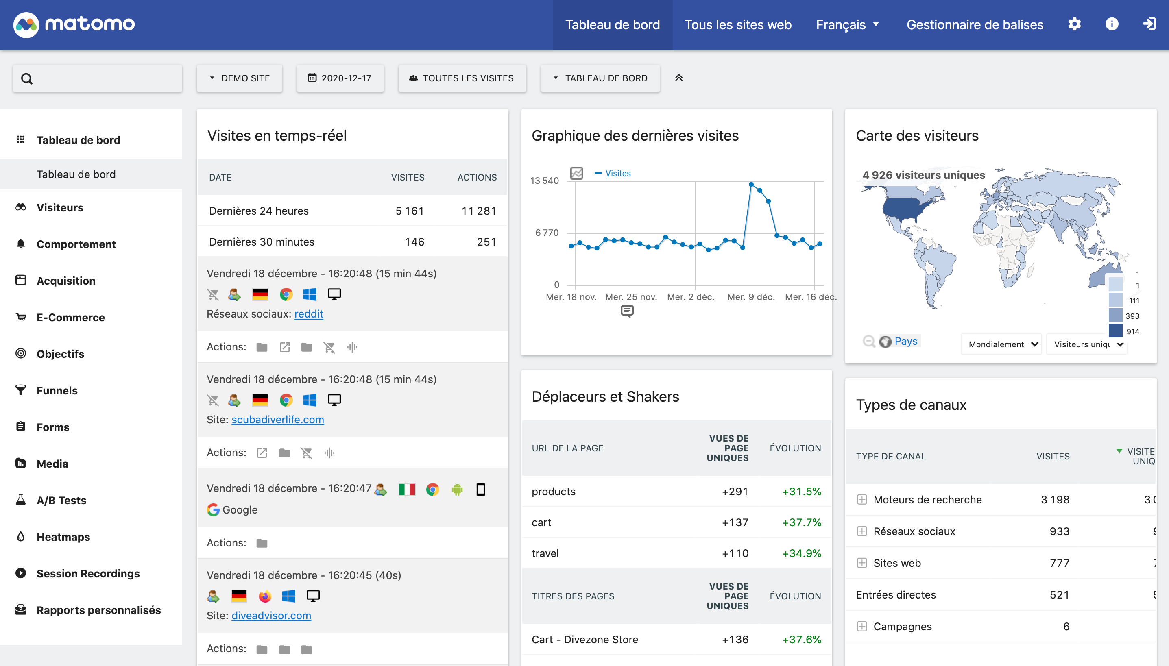
Task: Open the Français language dropdown
Action: (x=848, y=25)
